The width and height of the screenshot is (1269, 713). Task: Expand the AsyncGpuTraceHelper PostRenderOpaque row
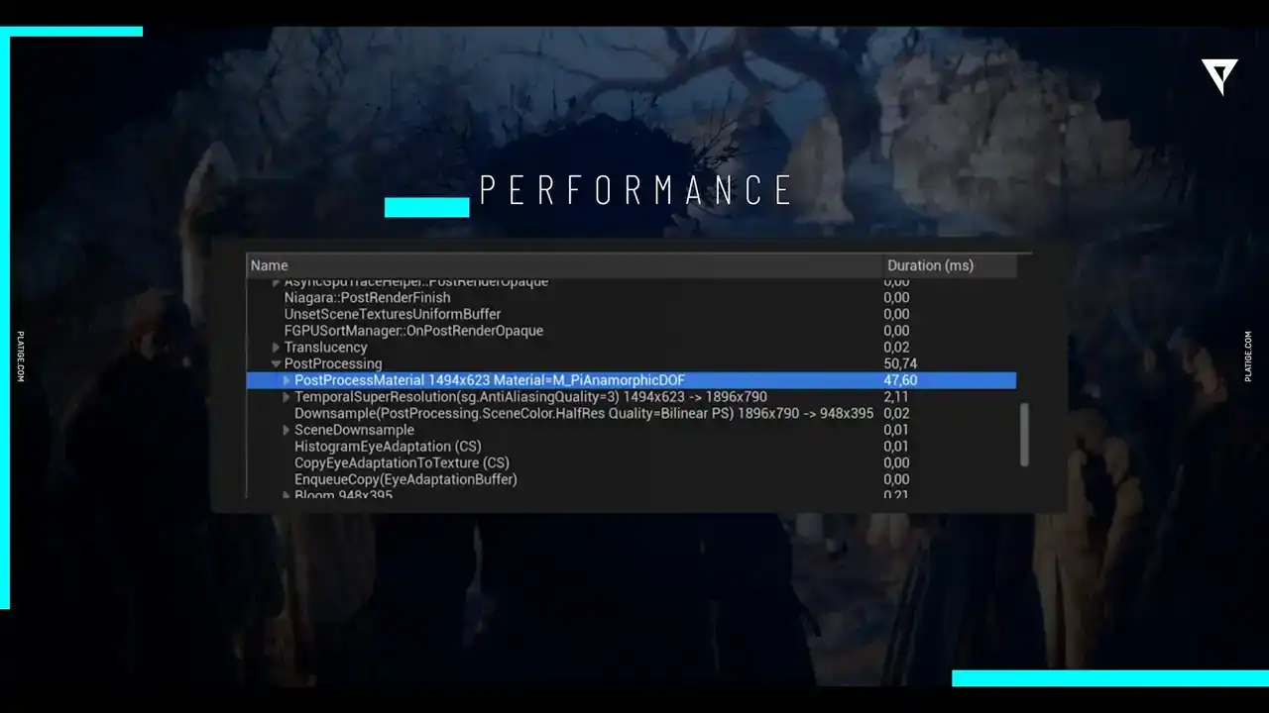pyautogui.click(x=276, y=283)
